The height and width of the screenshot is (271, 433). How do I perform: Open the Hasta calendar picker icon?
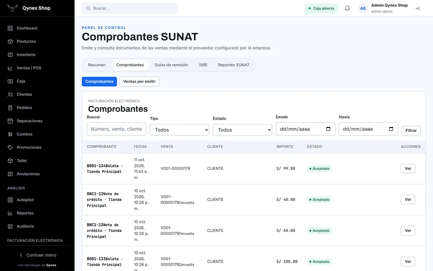coord(391,129)
